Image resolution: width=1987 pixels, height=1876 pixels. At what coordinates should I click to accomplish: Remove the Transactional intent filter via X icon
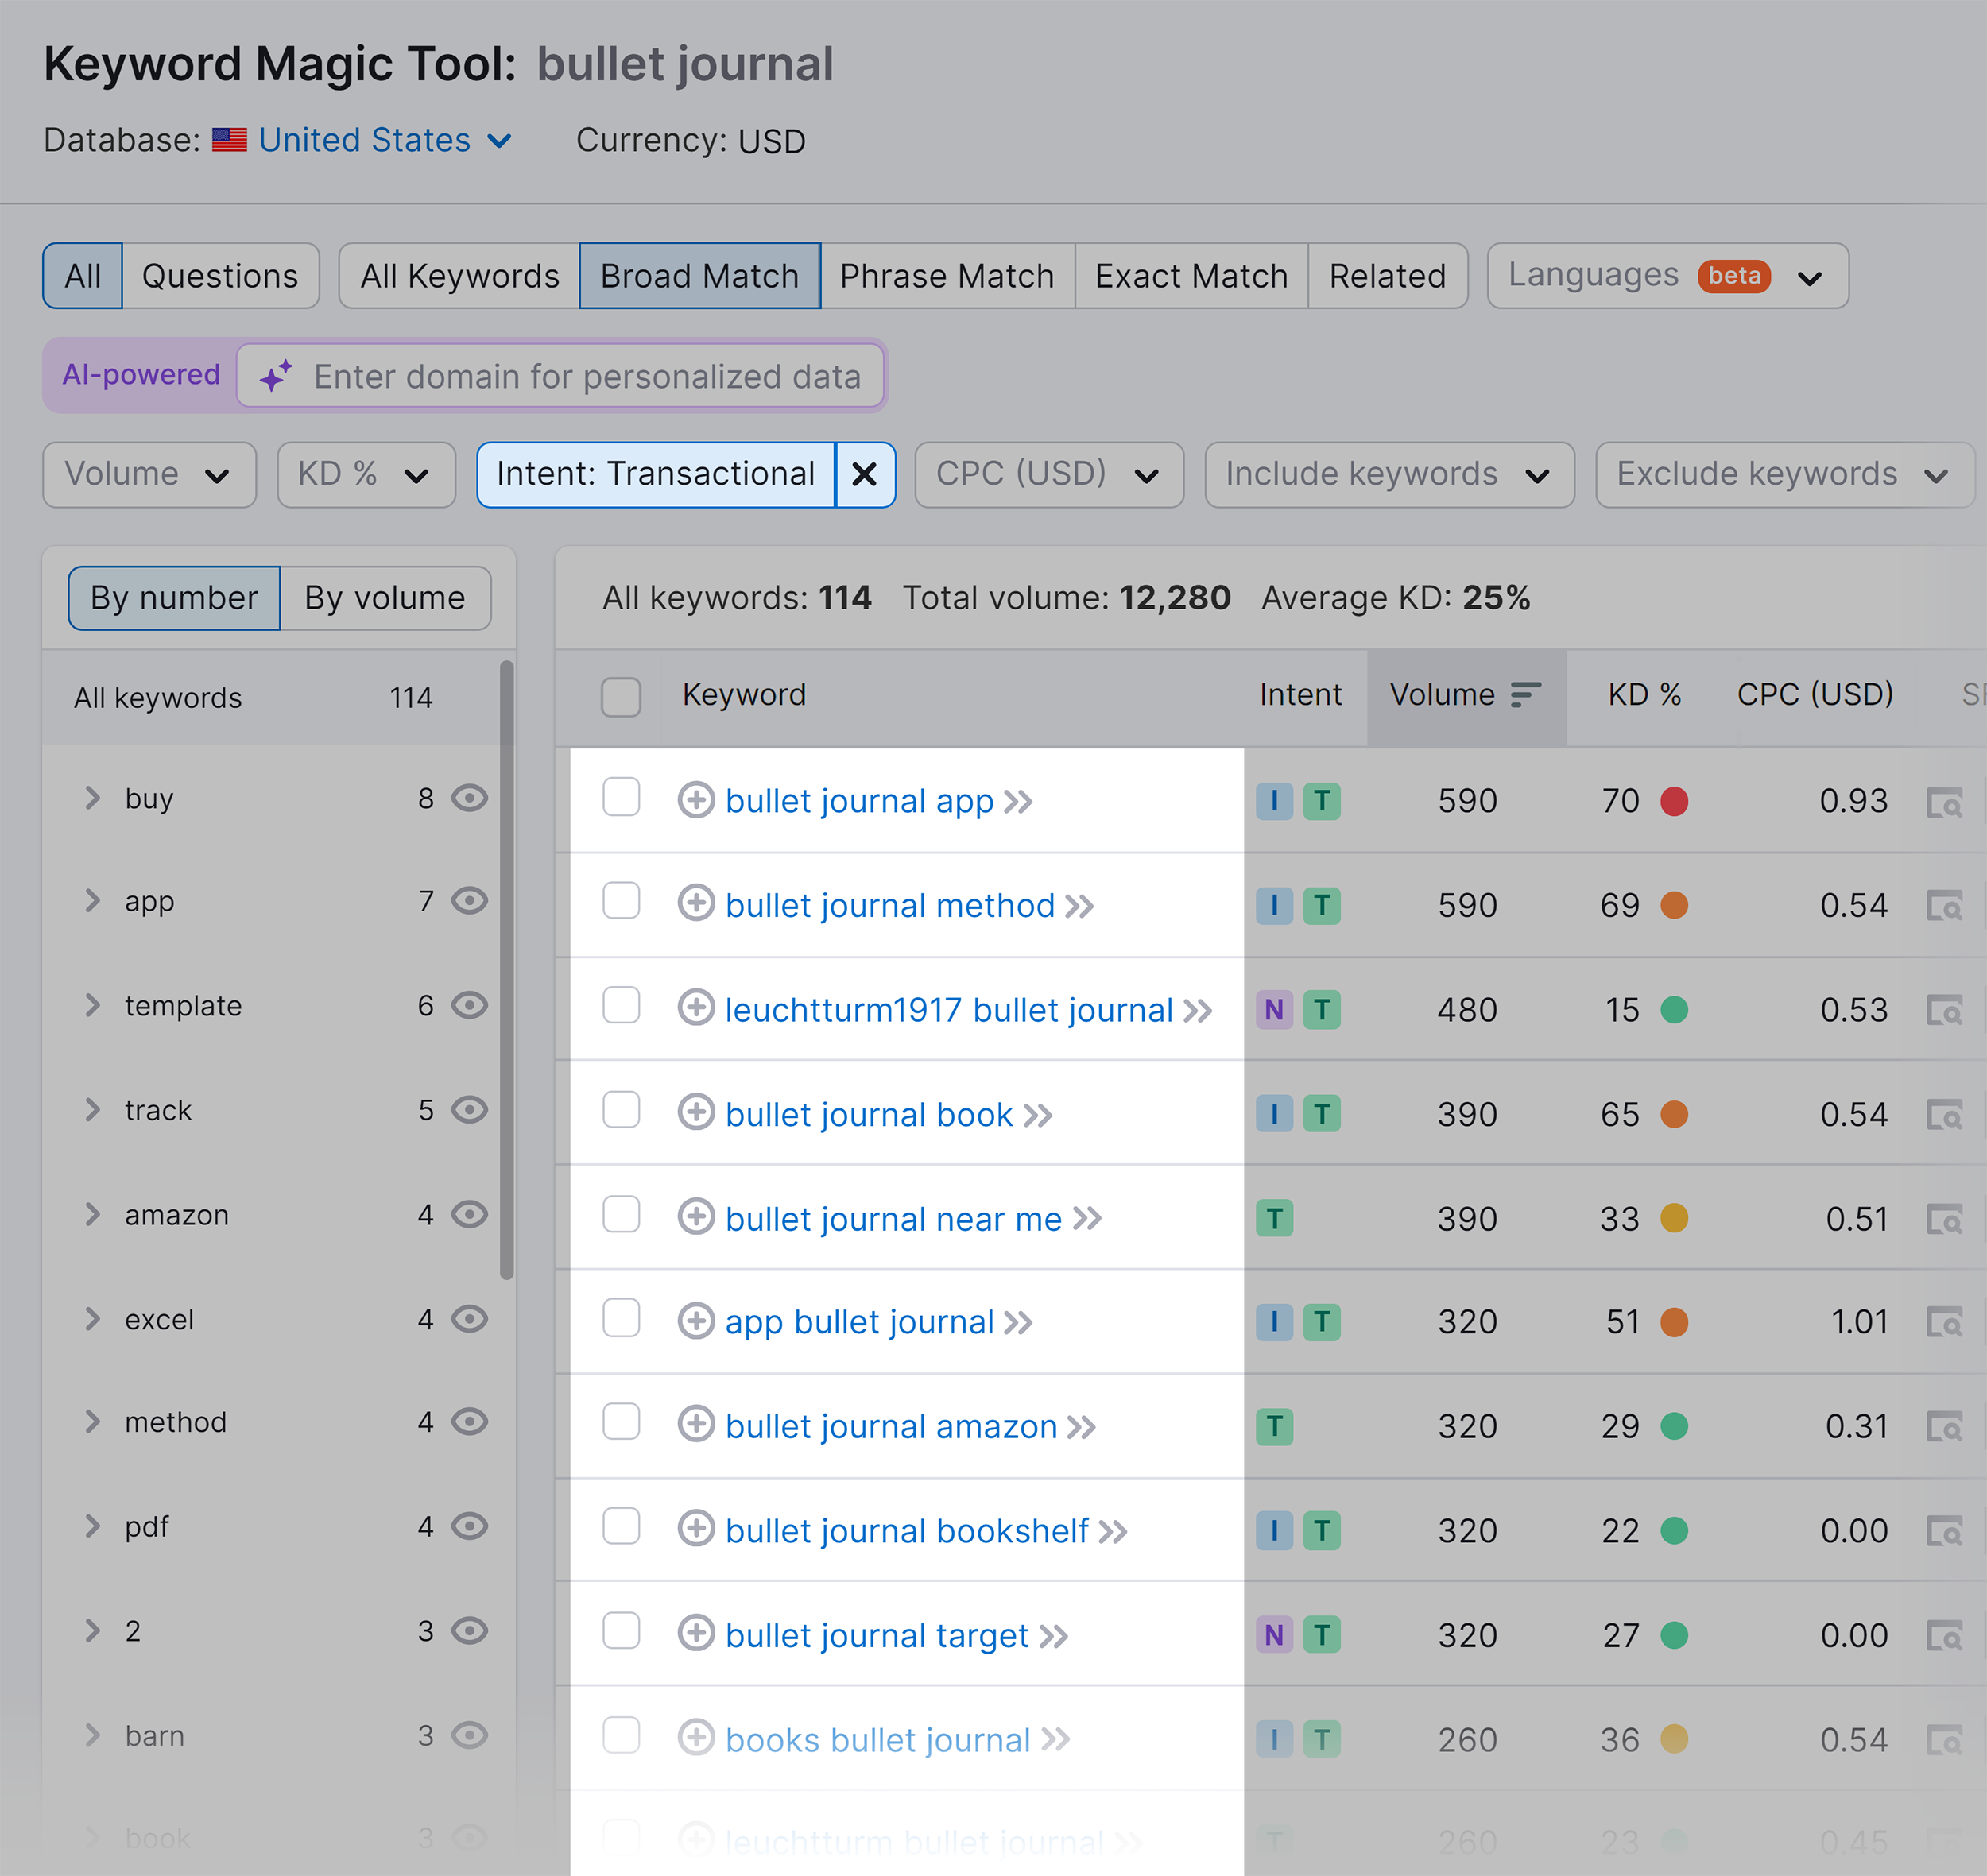click(x=865, y=474)
